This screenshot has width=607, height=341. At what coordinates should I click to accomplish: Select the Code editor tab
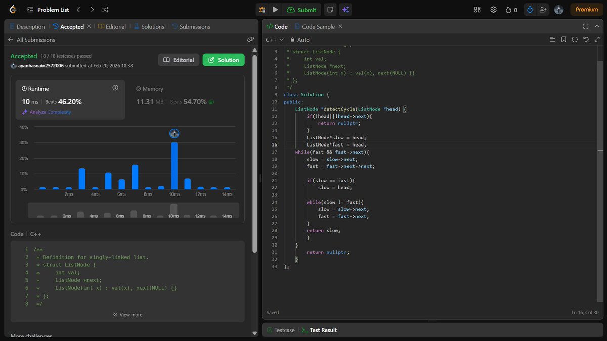277,27
